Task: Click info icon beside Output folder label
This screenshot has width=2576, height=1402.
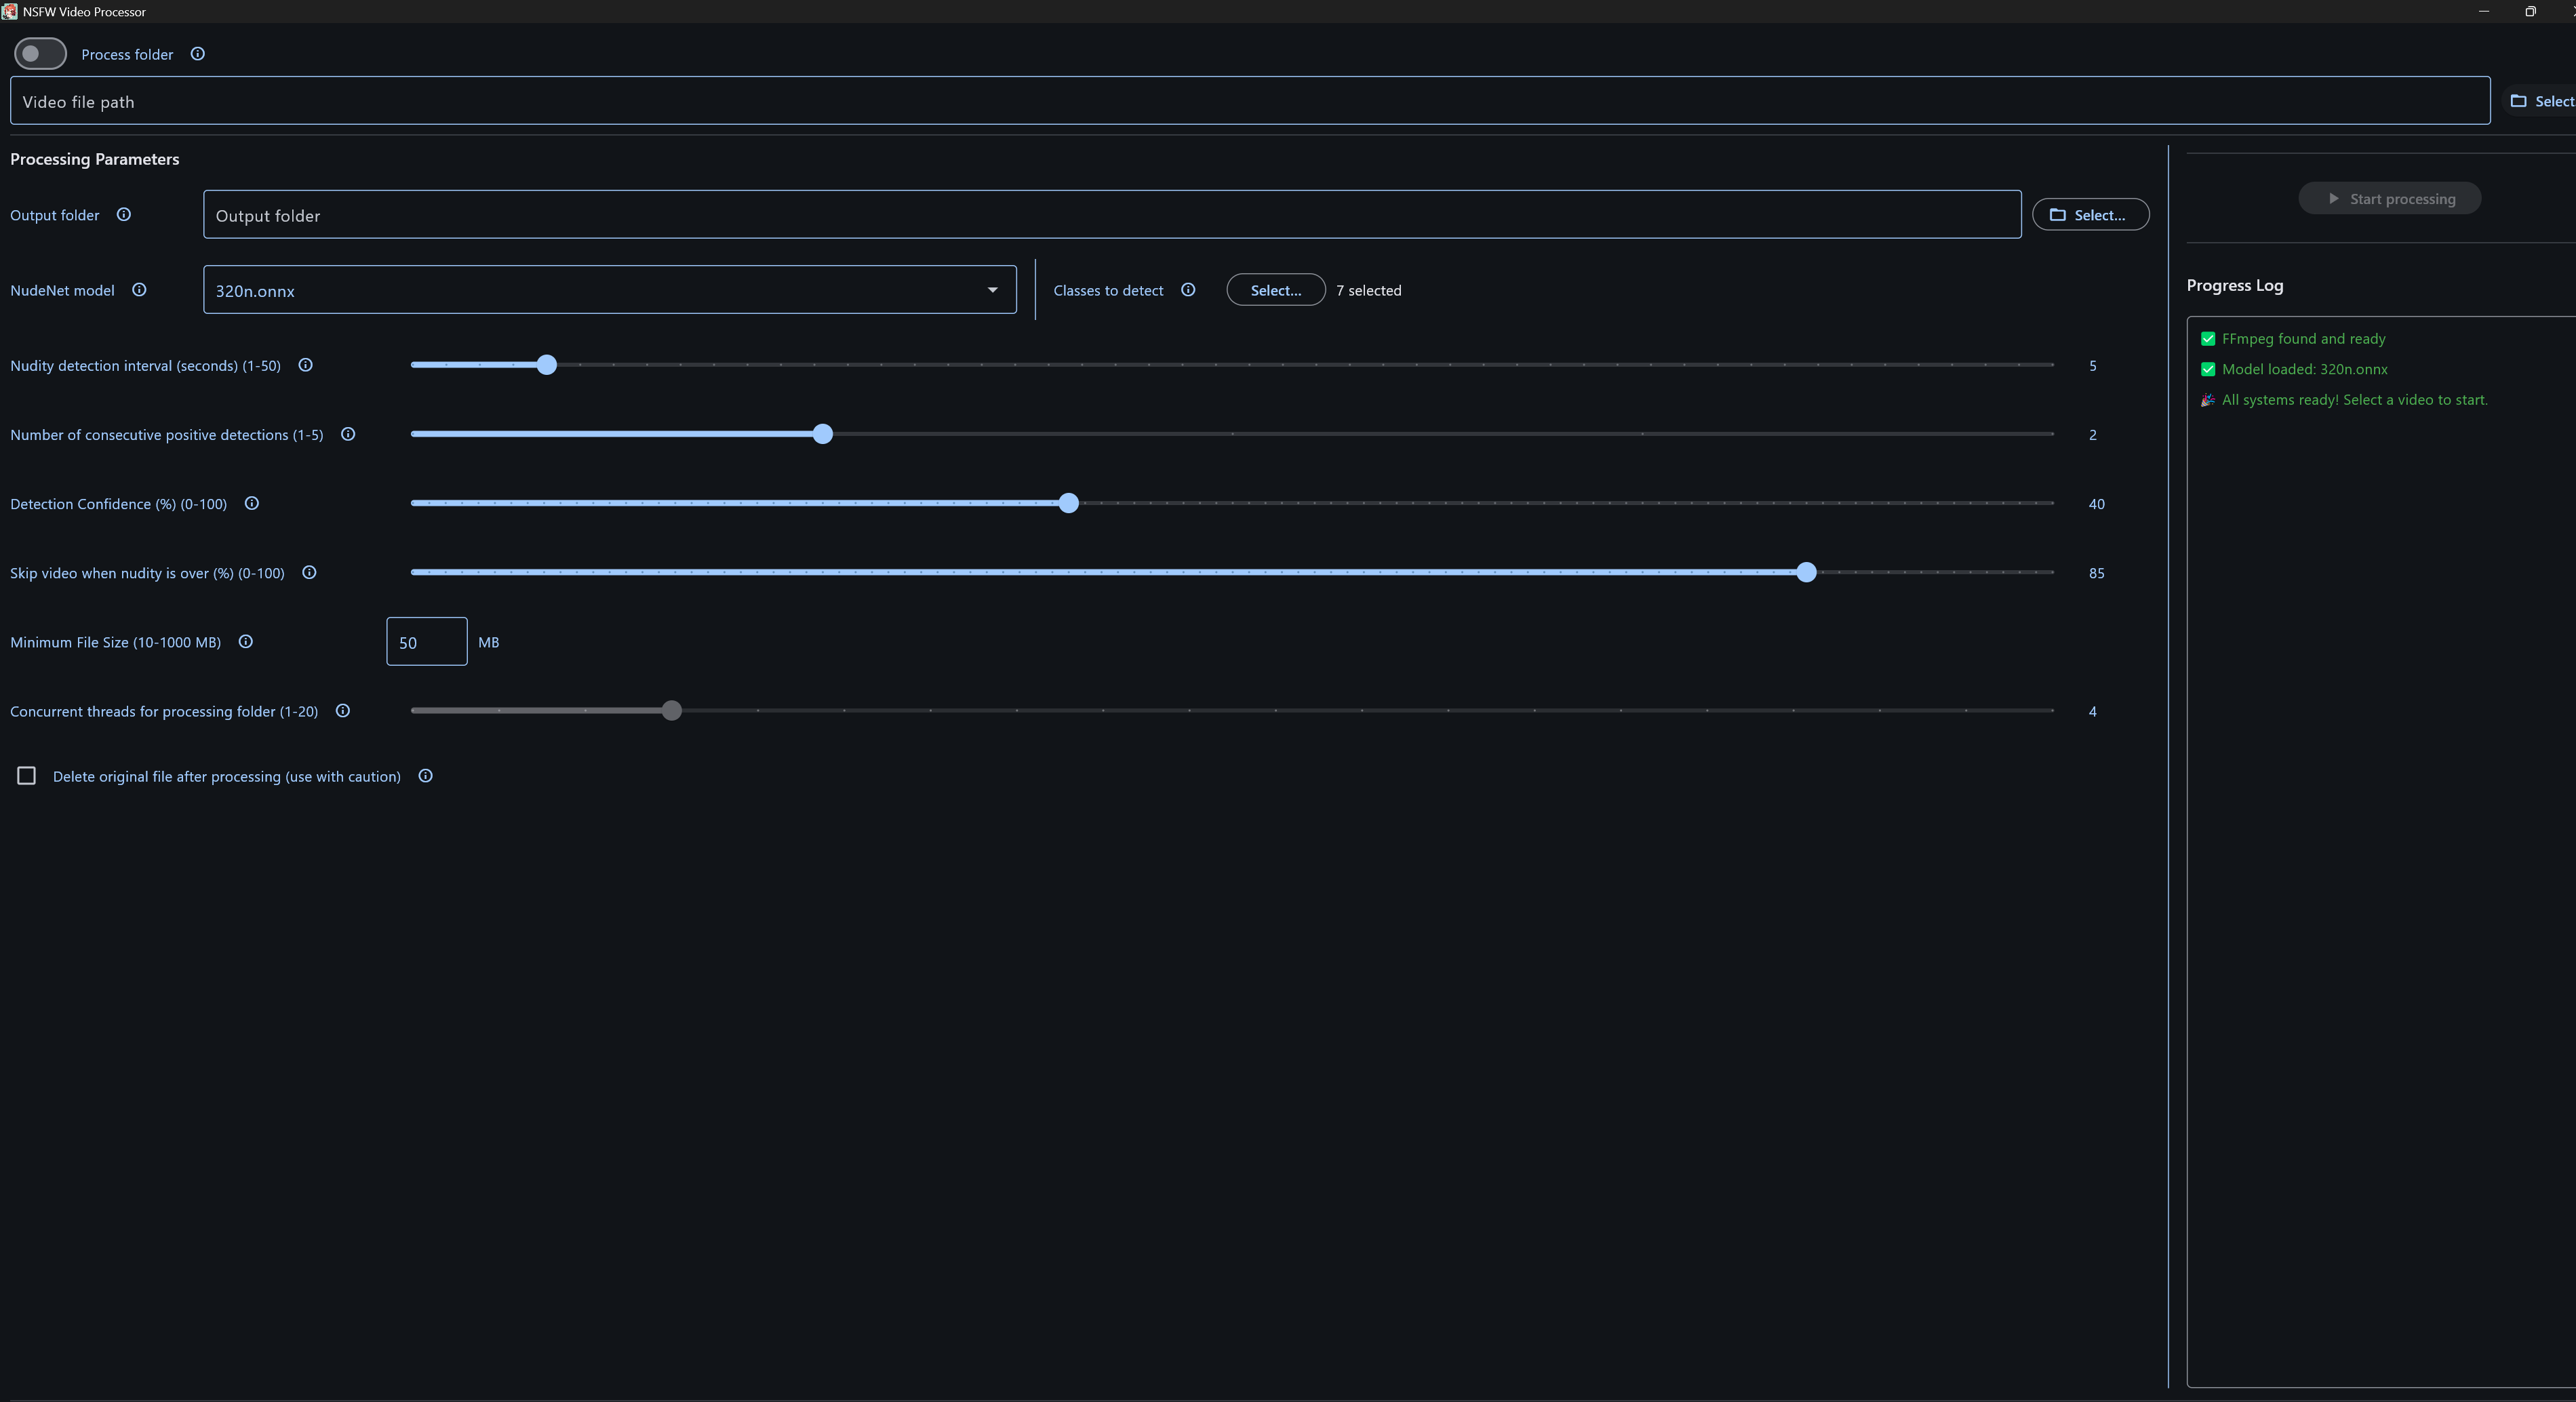Action: (124, 215)
